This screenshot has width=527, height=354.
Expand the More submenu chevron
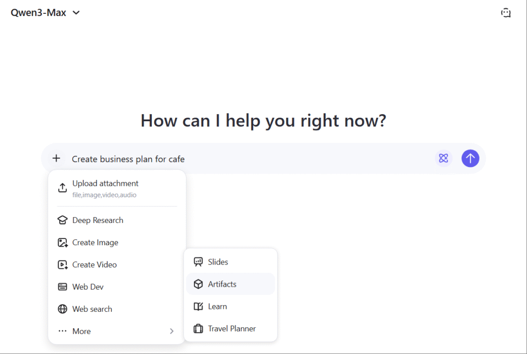click(171, 331)
